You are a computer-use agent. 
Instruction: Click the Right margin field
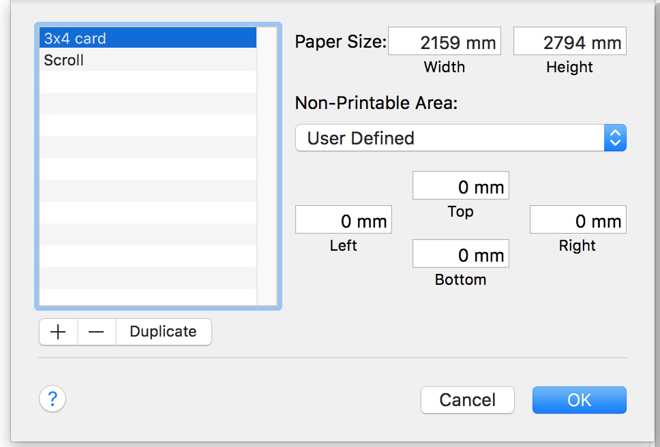577,220
